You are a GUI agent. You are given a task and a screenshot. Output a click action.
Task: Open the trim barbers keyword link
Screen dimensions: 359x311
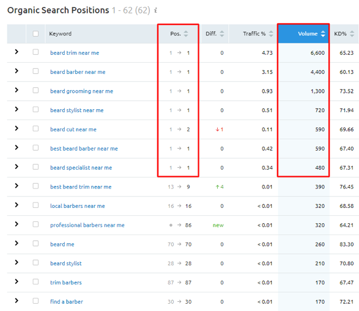coord(66,282)
